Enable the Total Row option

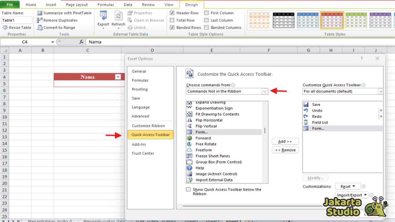coord(172,20)
